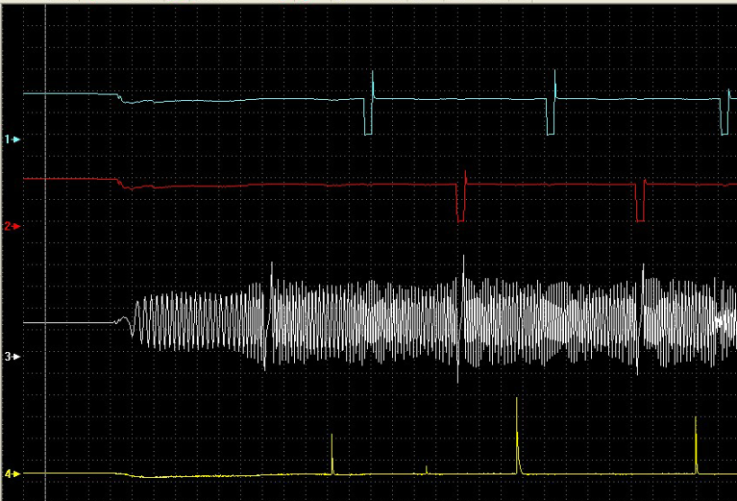Click the cyan channel 1 ground marker
The width and height of the screenshot is (737, 501).
click(x=12, y=139)
